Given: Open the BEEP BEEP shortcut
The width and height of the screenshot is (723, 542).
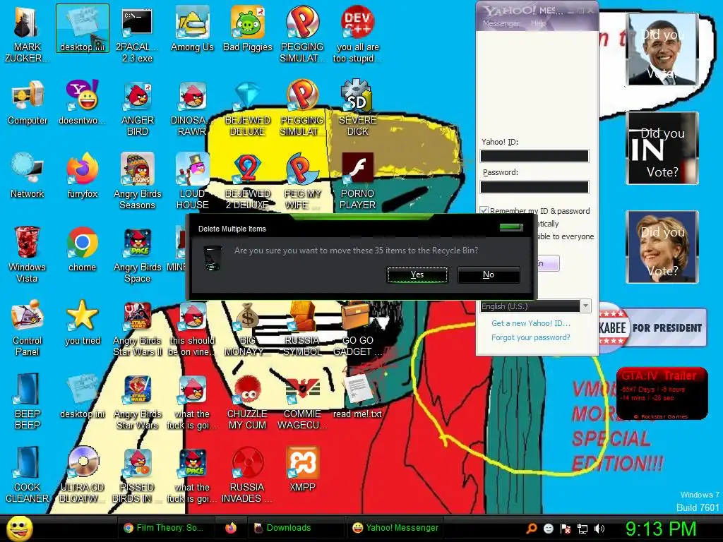Looking at the screenshot, I should pyautogui.click(x=28, y=402).
